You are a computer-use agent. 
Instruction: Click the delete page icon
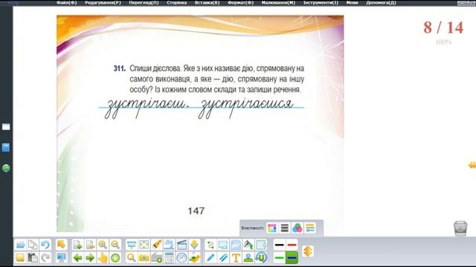pyautogui.click(x=90, y=245)
